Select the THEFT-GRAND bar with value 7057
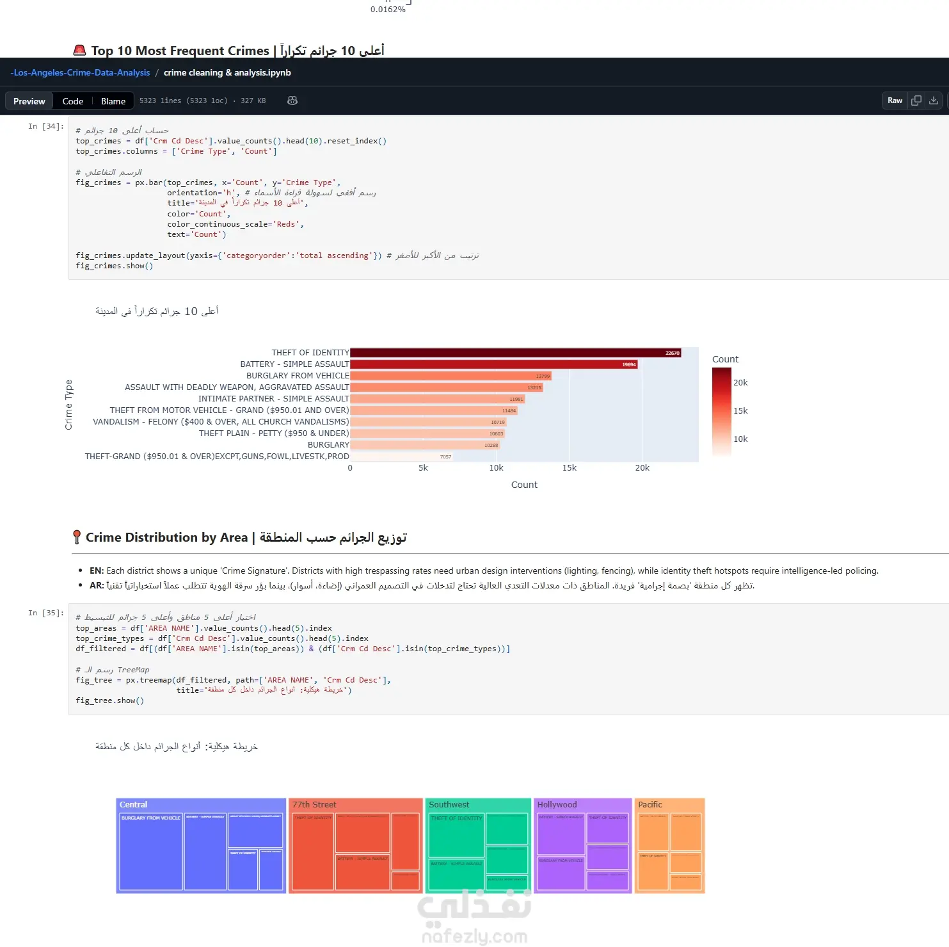 402,457
